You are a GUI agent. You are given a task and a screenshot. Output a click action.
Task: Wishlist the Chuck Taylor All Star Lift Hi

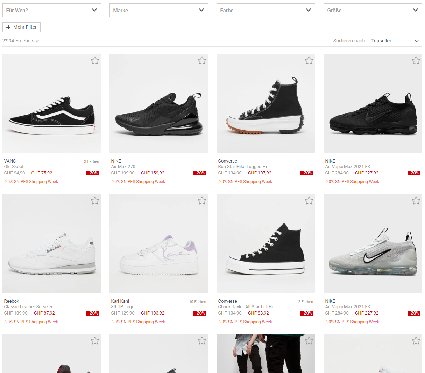tap(309, 201)
